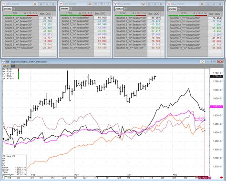Open setup icon in Sea100 monitor window
Screen dimensions: 226x181
click(x=144, y=3)
